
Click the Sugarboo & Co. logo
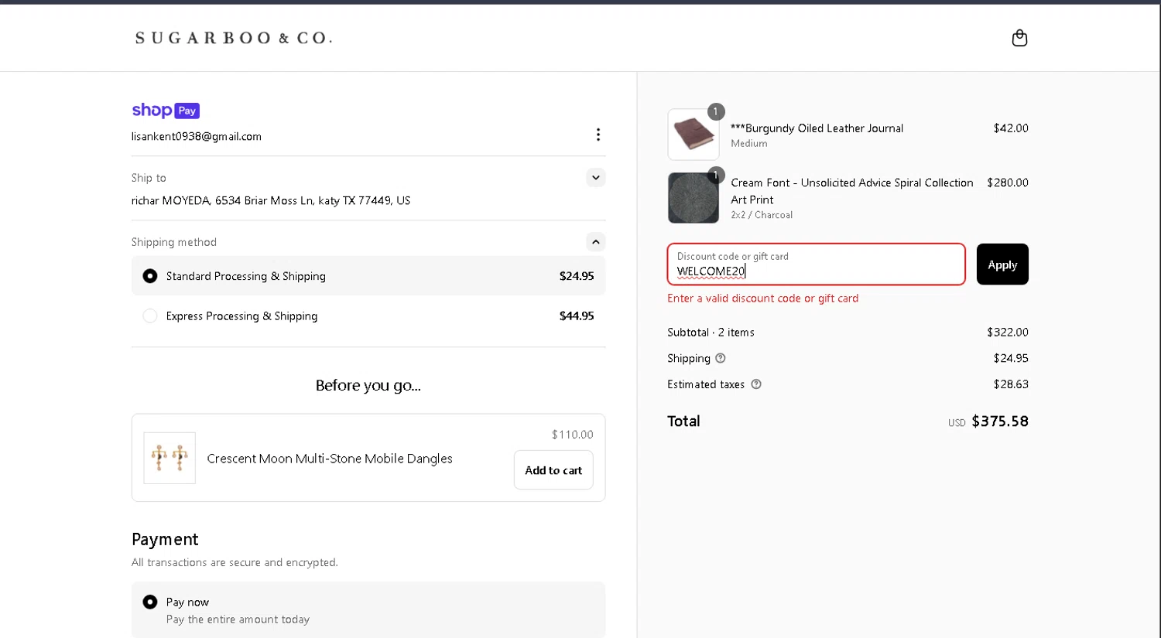pos(234,38)
